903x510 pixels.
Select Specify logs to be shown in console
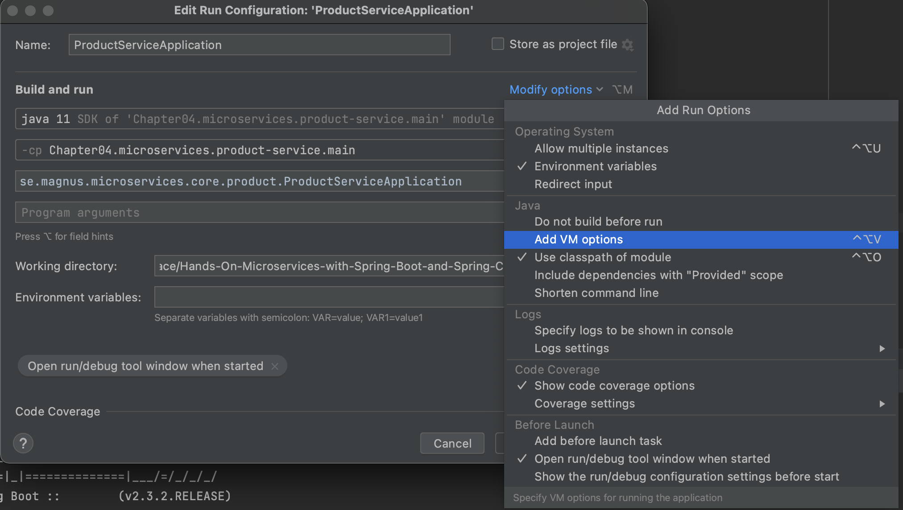(x=633, y=330)
